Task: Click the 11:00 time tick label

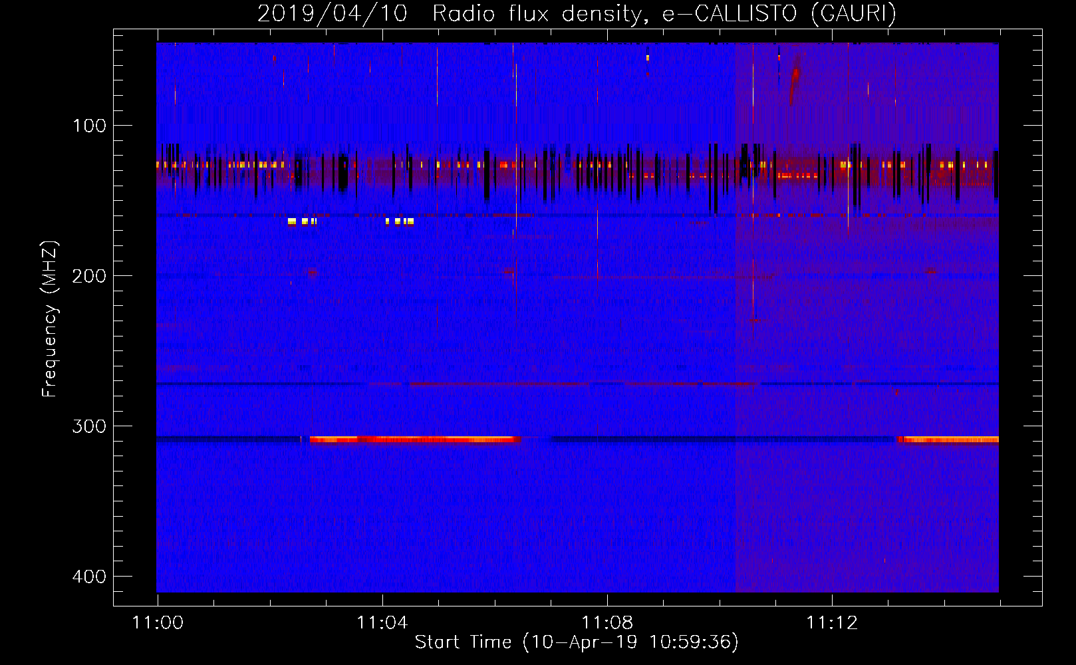Action: point(158,622)
